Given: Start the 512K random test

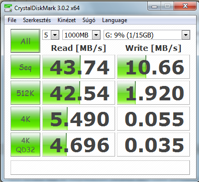Looking at the screenshot, I should (x=25, y=93).
